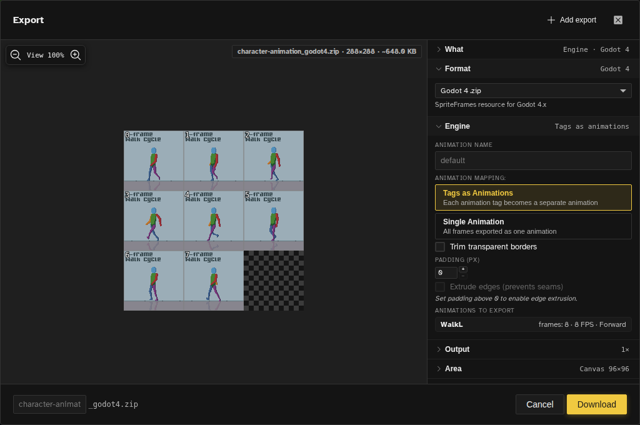Collapse the Engine section
640x425 pixels.
533,126
